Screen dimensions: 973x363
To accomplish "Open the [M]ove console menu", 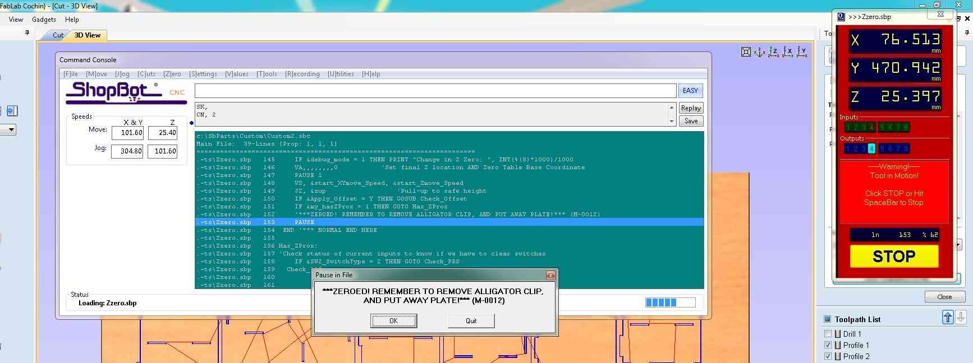I will pos(97,74).
